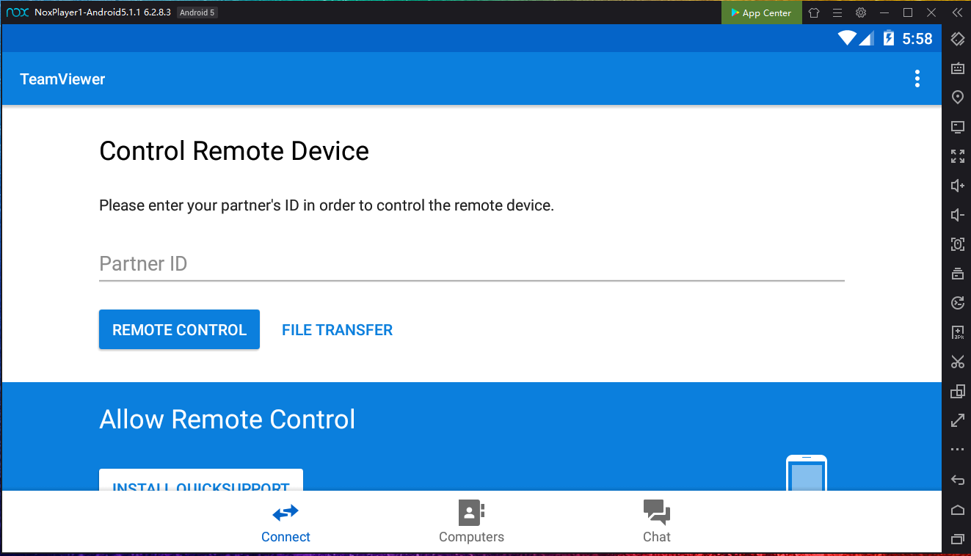Click the "Please enter your partner's ID" text
Screen dimensions: 971x556
[x=327, y=205]
